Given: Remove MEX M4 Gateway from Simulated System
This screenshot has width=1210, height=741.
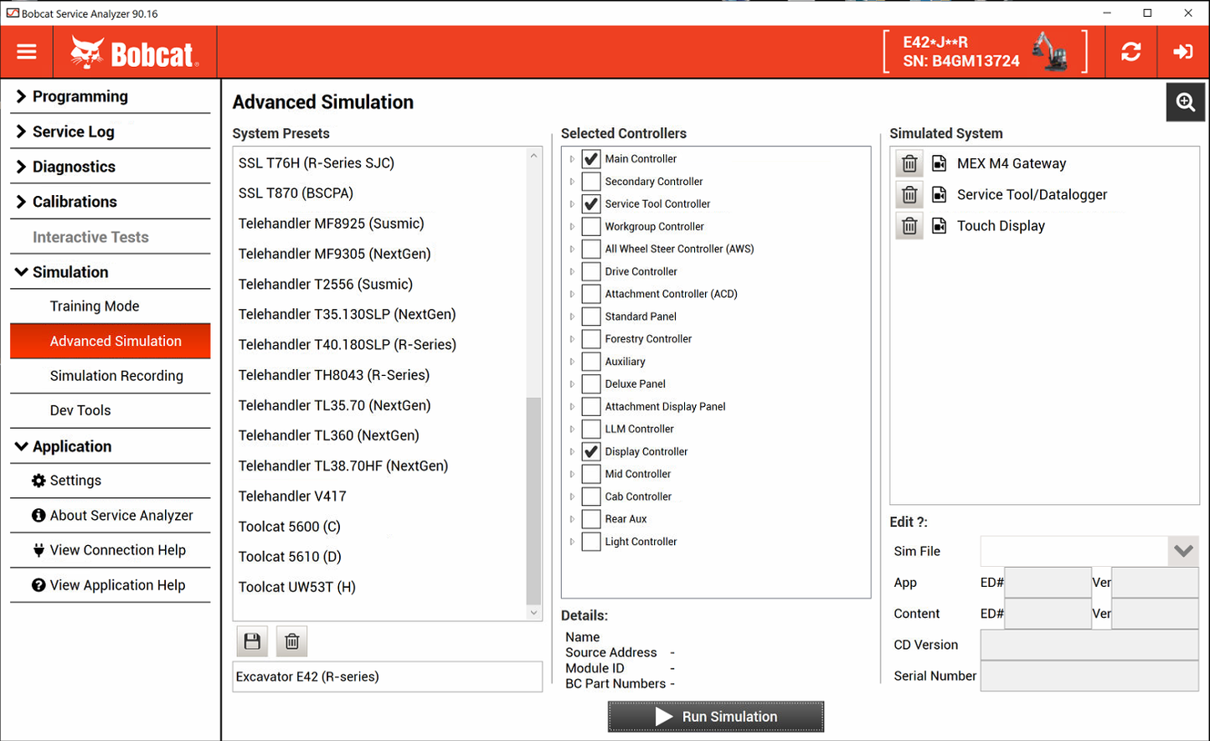Looking at the screenshot, I should pos(909,163).
